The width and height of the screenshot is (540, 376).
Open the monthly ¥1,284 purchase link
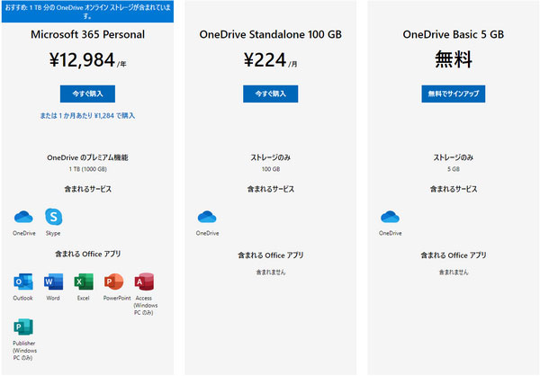pyautogui.click(x=87, y=116)
